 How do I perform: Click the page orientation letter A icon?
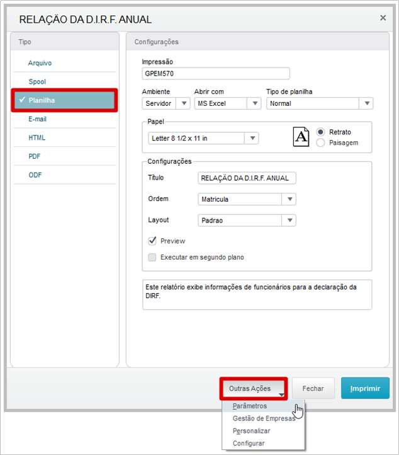[301, 137]
